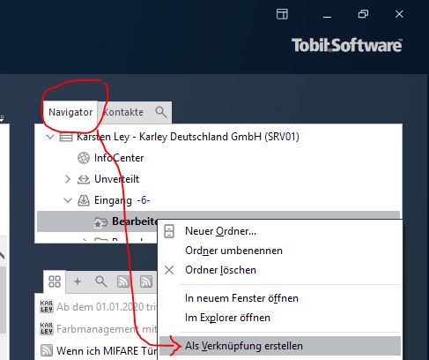Switch to the Navigator tab

click(70, 112)
